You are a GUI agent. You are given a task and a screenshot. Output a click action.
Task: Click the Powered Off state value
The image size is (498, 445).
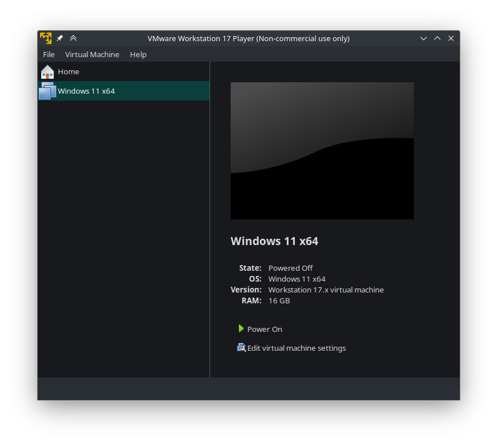[290, 268]
